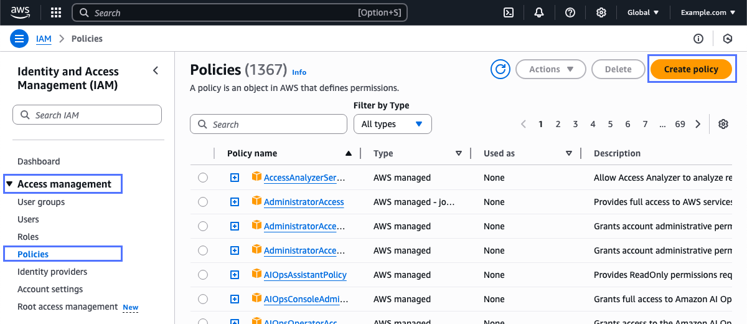Click the Info link beside Policies heading
Viewport: 747px width, 324px height.
point(299,72)
